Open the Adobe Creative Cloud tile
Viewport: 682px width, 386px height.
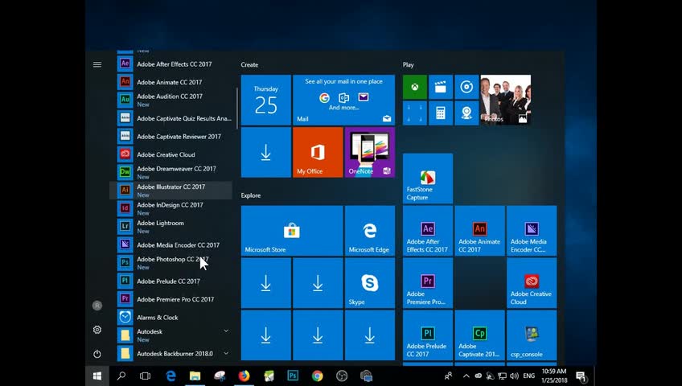pyautogui.click(x=532, y=283)
